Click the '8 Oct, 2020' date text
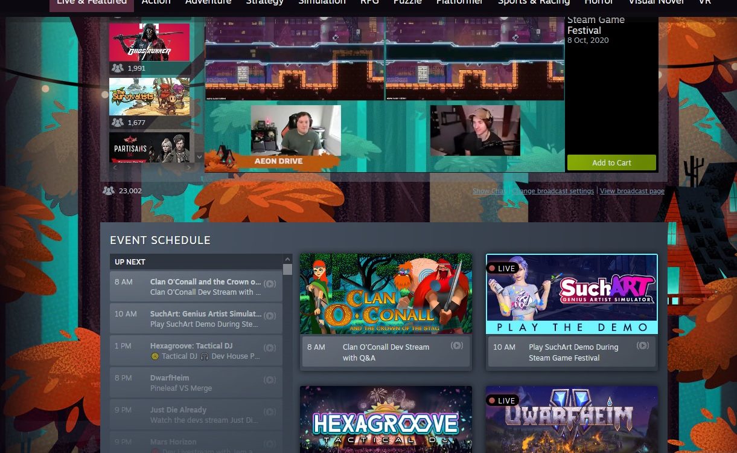 pyautogui.click(x=588, y=40)
